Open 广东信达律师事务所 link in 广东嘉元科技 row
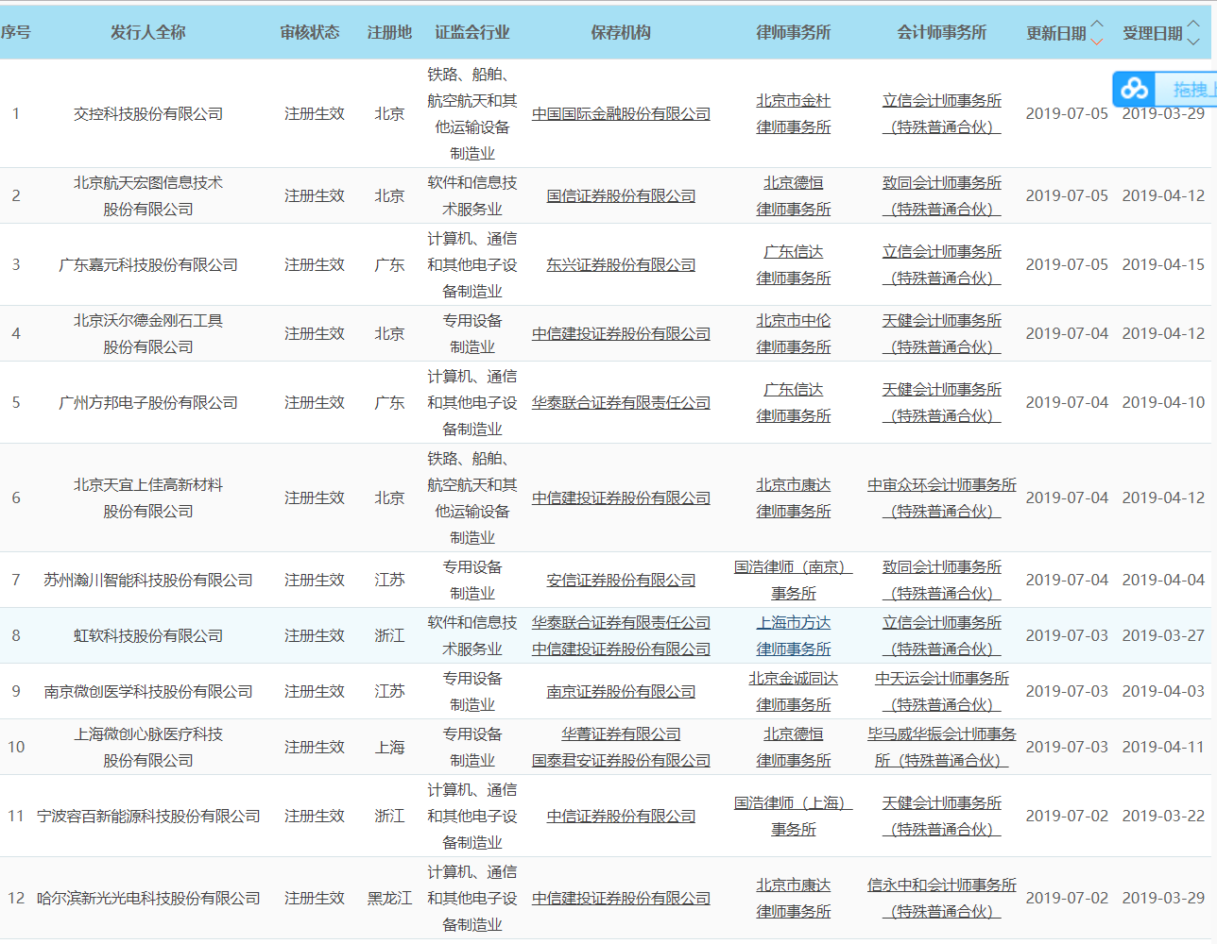 (x=794, y=264)
